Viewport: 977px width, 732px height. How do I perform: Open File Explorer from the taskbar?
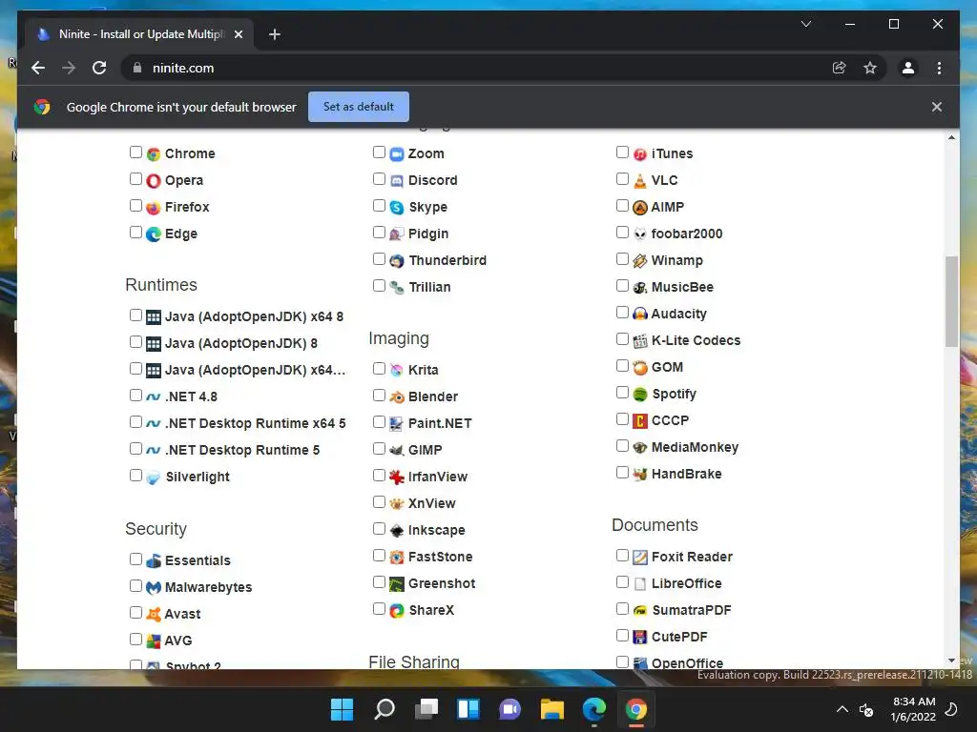click(552, 709)
